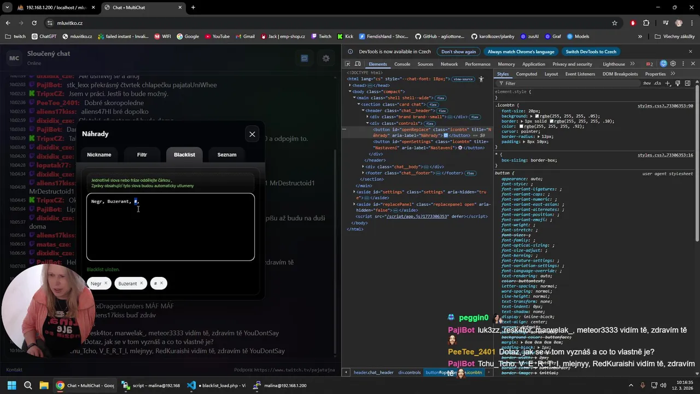Switch to the Nickname tab in Náhrady
This screenshot has height=394, width=700.
pyautogui.click(x=99, y=155)
